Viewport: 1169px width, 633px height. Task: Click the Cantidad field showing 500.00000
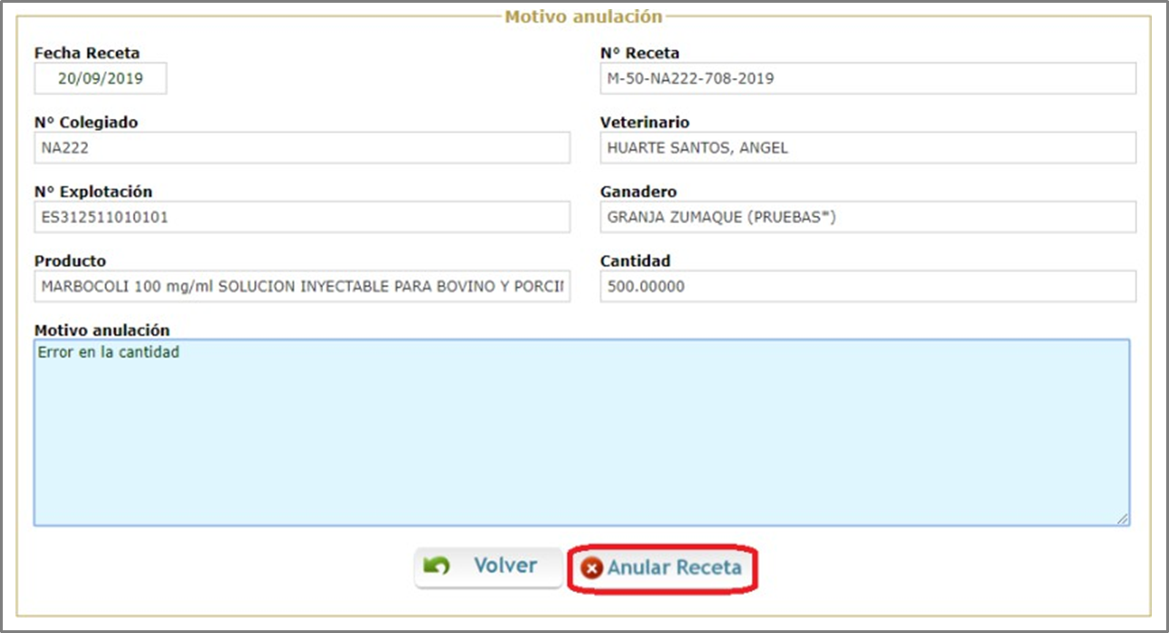[x=867, y=287]
